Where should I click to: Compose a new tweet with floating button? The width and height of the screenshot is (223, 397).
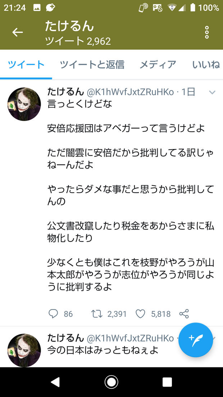(196, 340)
